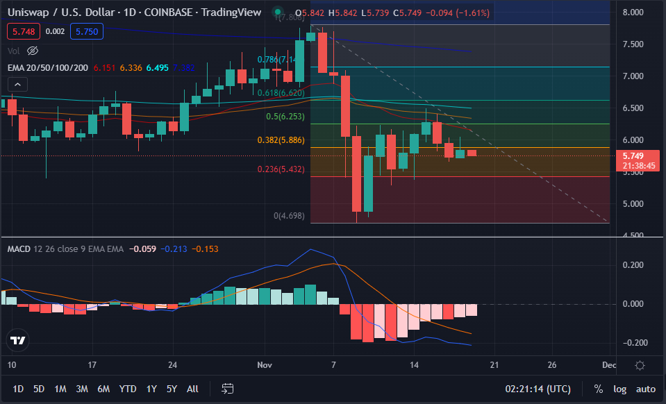This screenshot has width=666, height=404.
Task: Click the MACD line value −0.213
Action: click(174, 249)
